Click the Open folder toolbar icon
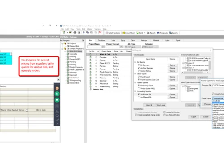The height and width of the screenshot is (168, 224). point(70,32)
